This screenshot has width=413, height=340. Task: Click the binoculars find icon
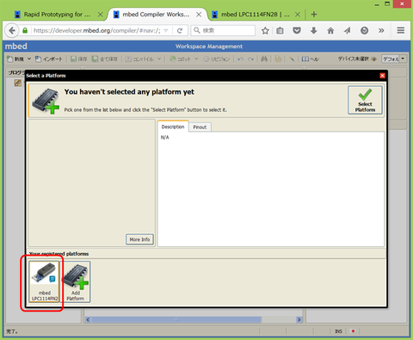264,59
